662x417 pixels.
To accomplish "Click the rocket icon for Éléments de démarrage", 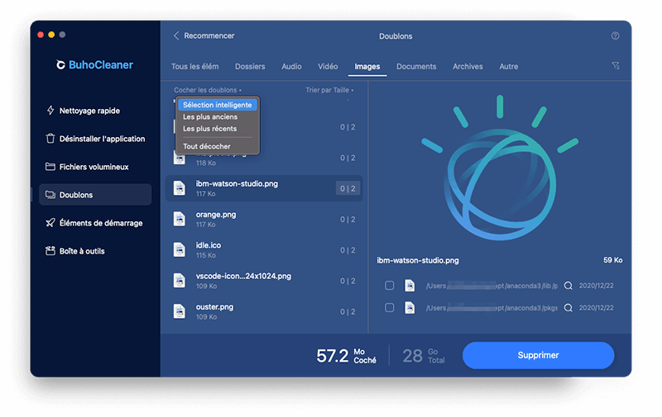I will 50,223.
